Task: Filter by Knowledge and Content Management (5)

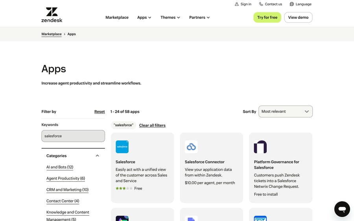Action: tap(68, 216)
